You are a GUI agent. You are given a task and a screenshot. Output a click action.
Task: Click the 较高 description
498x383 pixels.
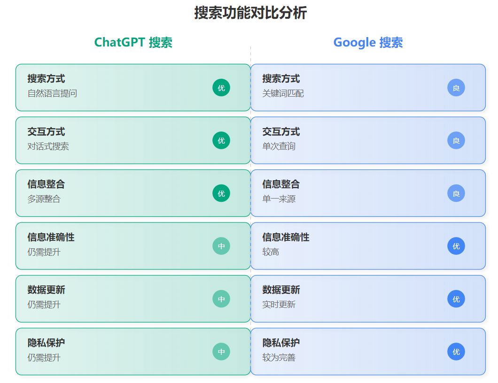tap(271, 252)
